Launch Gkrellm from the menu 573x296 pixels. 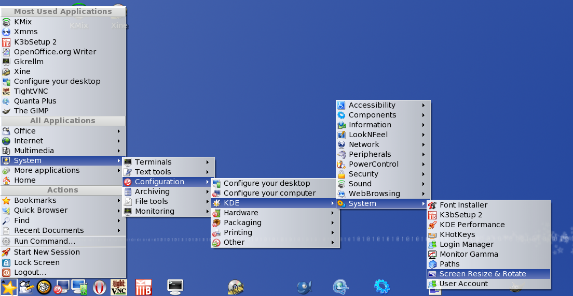(x=63, y=62)
